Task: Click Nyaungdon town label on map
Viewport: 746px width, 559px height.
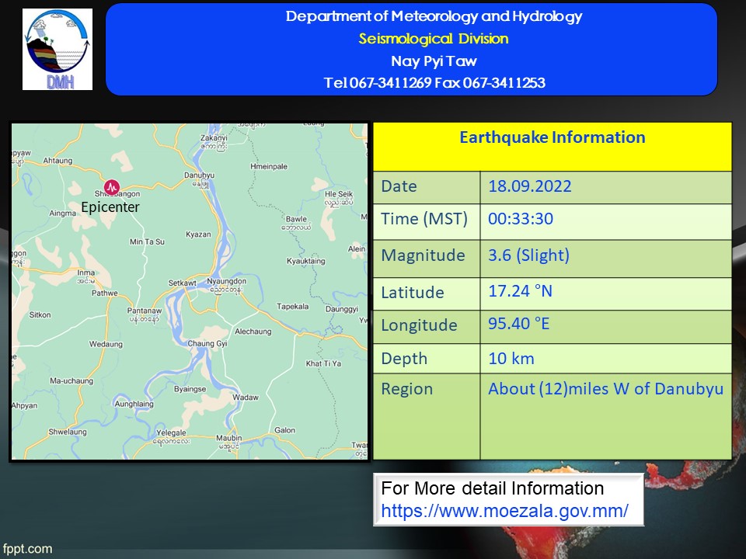Action: (226, 281)
